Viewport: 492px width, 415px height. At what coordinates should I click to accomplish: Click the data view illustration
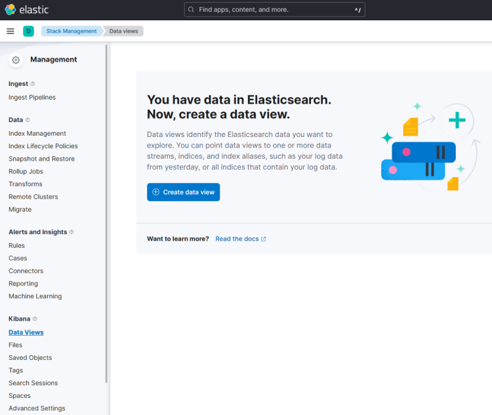point(430,146)
